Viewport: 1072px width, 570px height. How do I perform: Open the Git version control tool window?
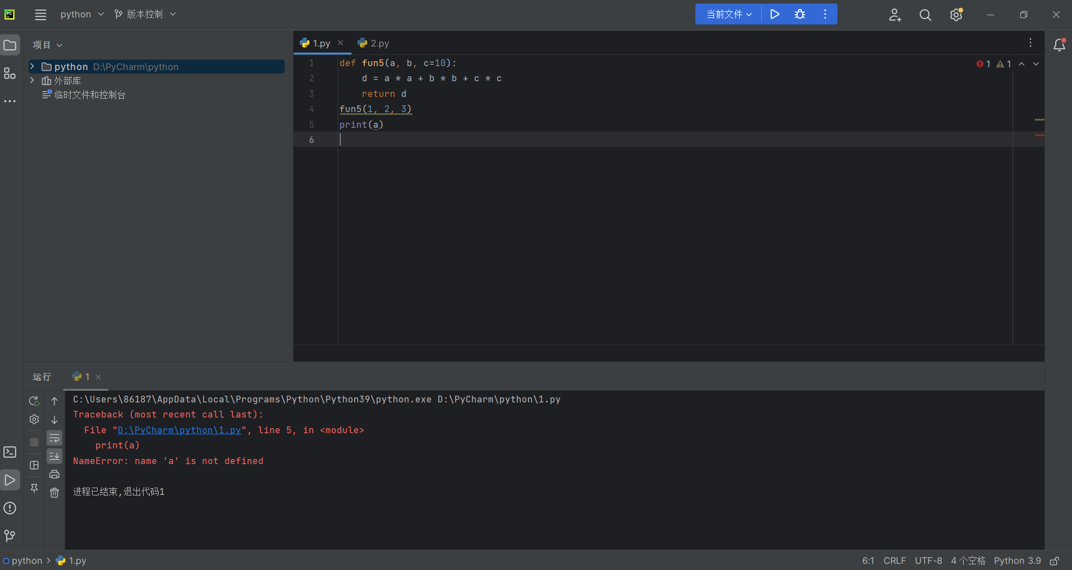(10, 536)
